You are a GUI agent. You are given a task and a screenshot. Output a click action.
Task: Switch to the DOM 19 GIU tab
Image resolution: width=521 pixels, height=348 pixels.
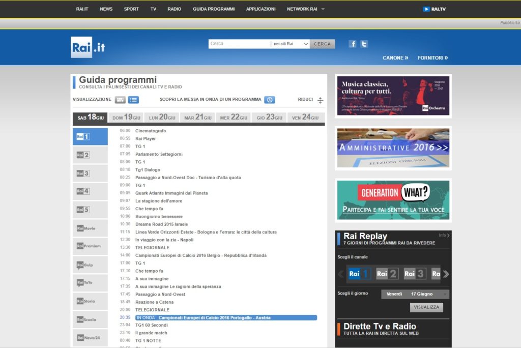126,118
